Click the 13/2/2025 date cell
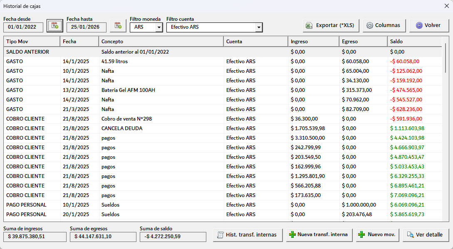 click(79, 90)
